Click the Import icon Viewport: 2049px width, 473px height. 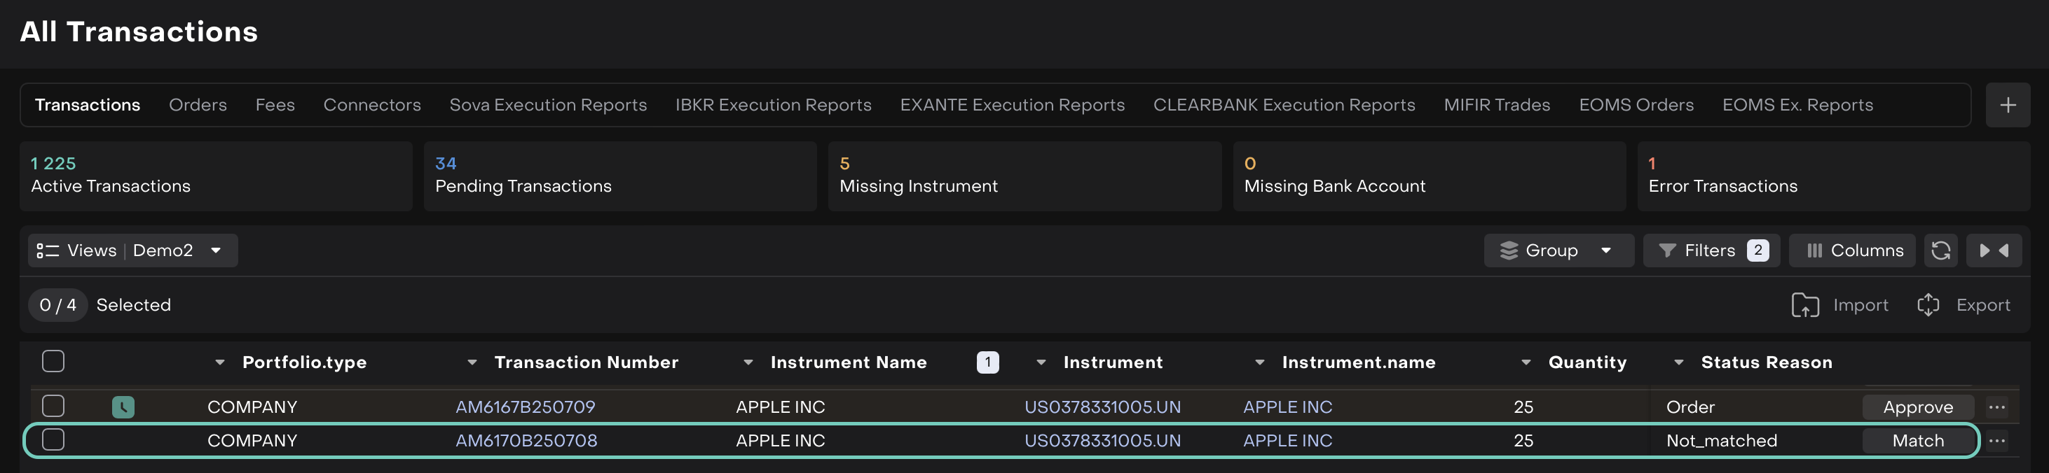click(x=1805, y=305)
